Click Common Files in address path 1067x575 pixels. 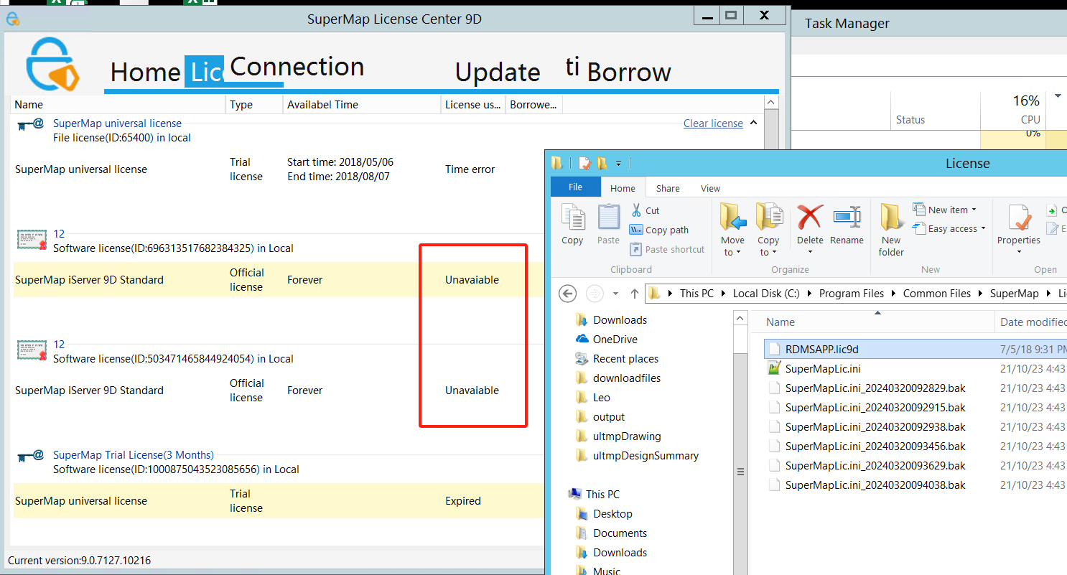click(936, 294)
